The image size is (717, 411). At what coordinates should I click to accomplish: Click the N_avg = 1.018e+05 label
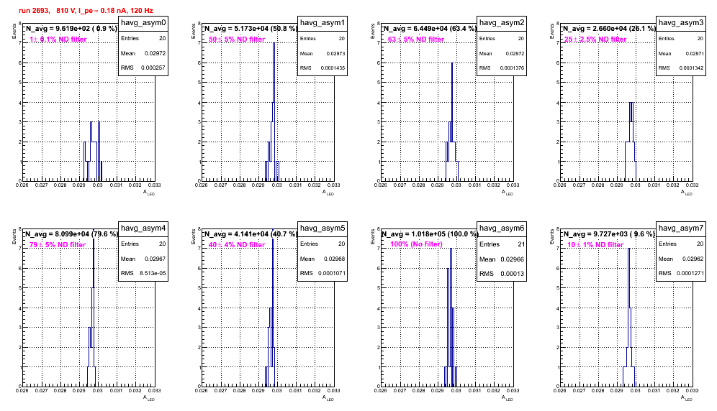[429, 234]
